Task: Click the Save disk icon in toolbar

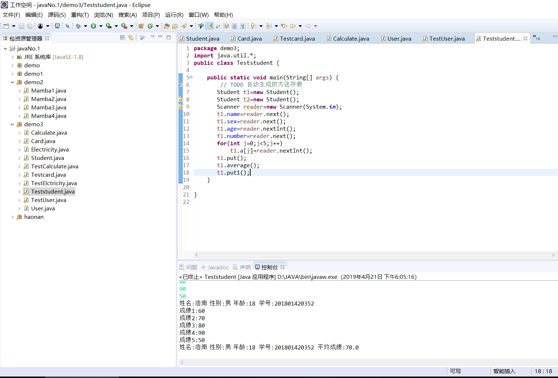Action: (x=21, y=26)
